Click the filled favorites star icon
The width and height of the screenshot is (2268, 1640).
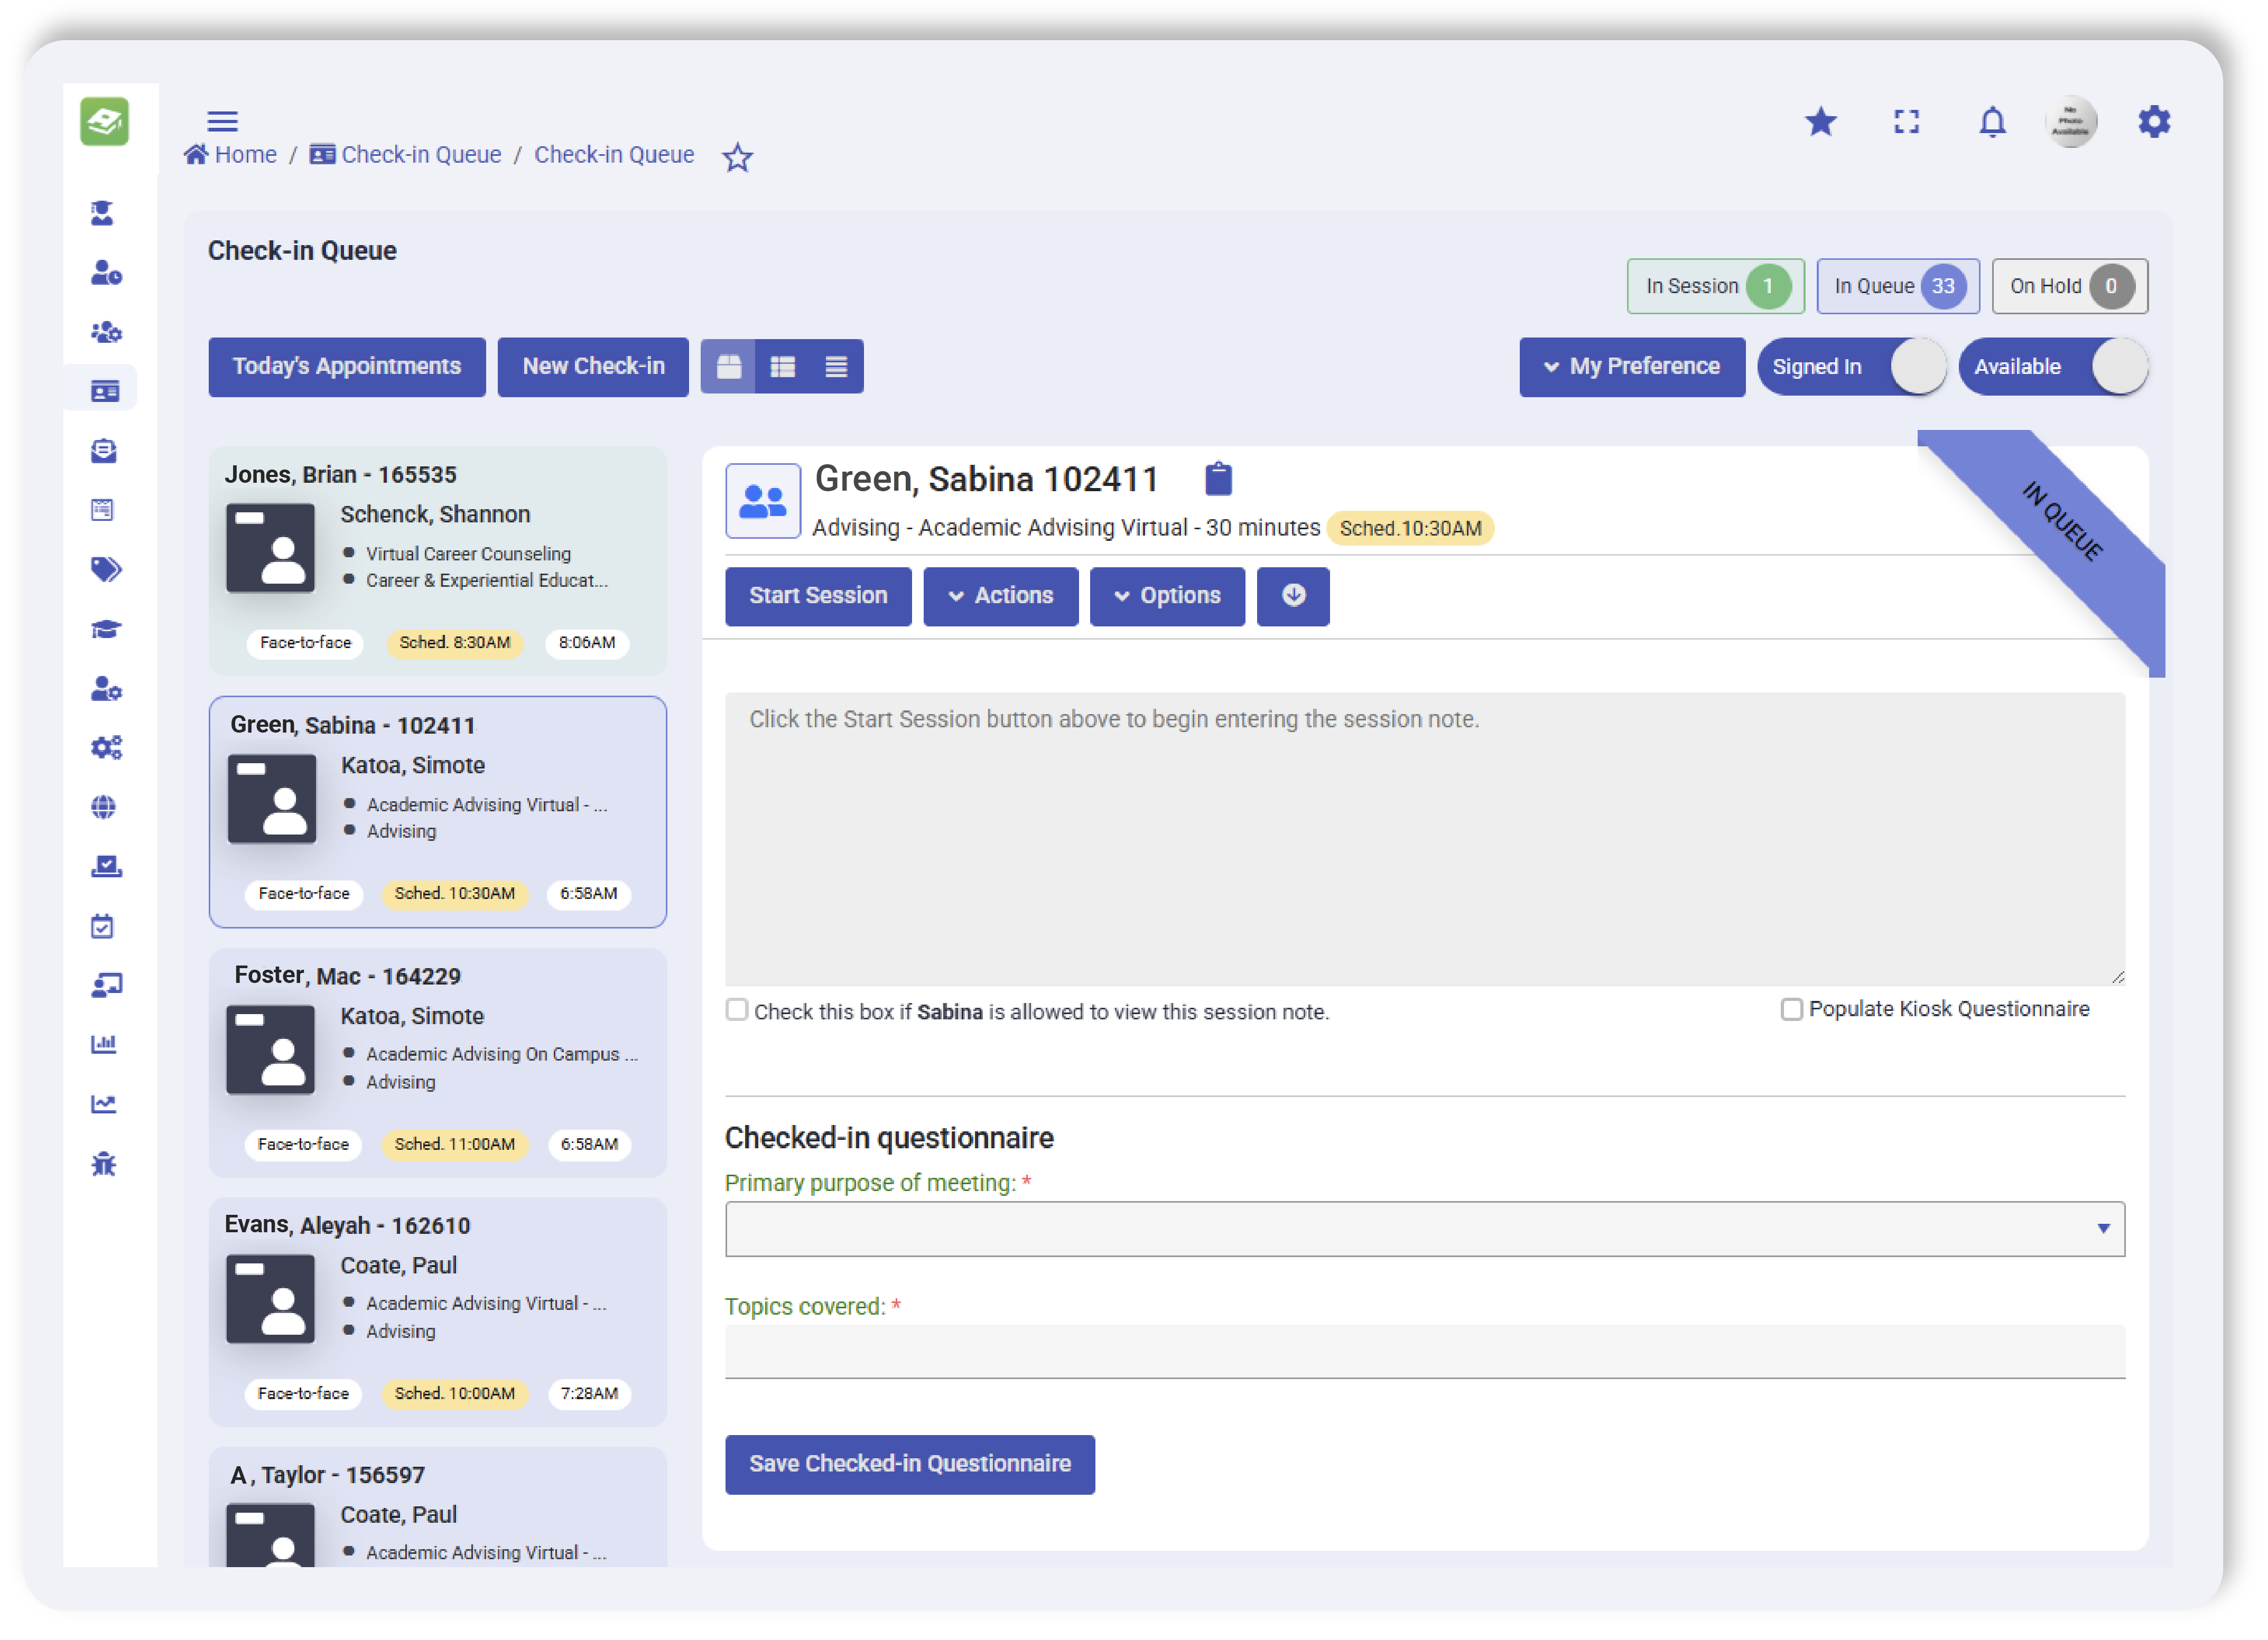[1820, 122]
